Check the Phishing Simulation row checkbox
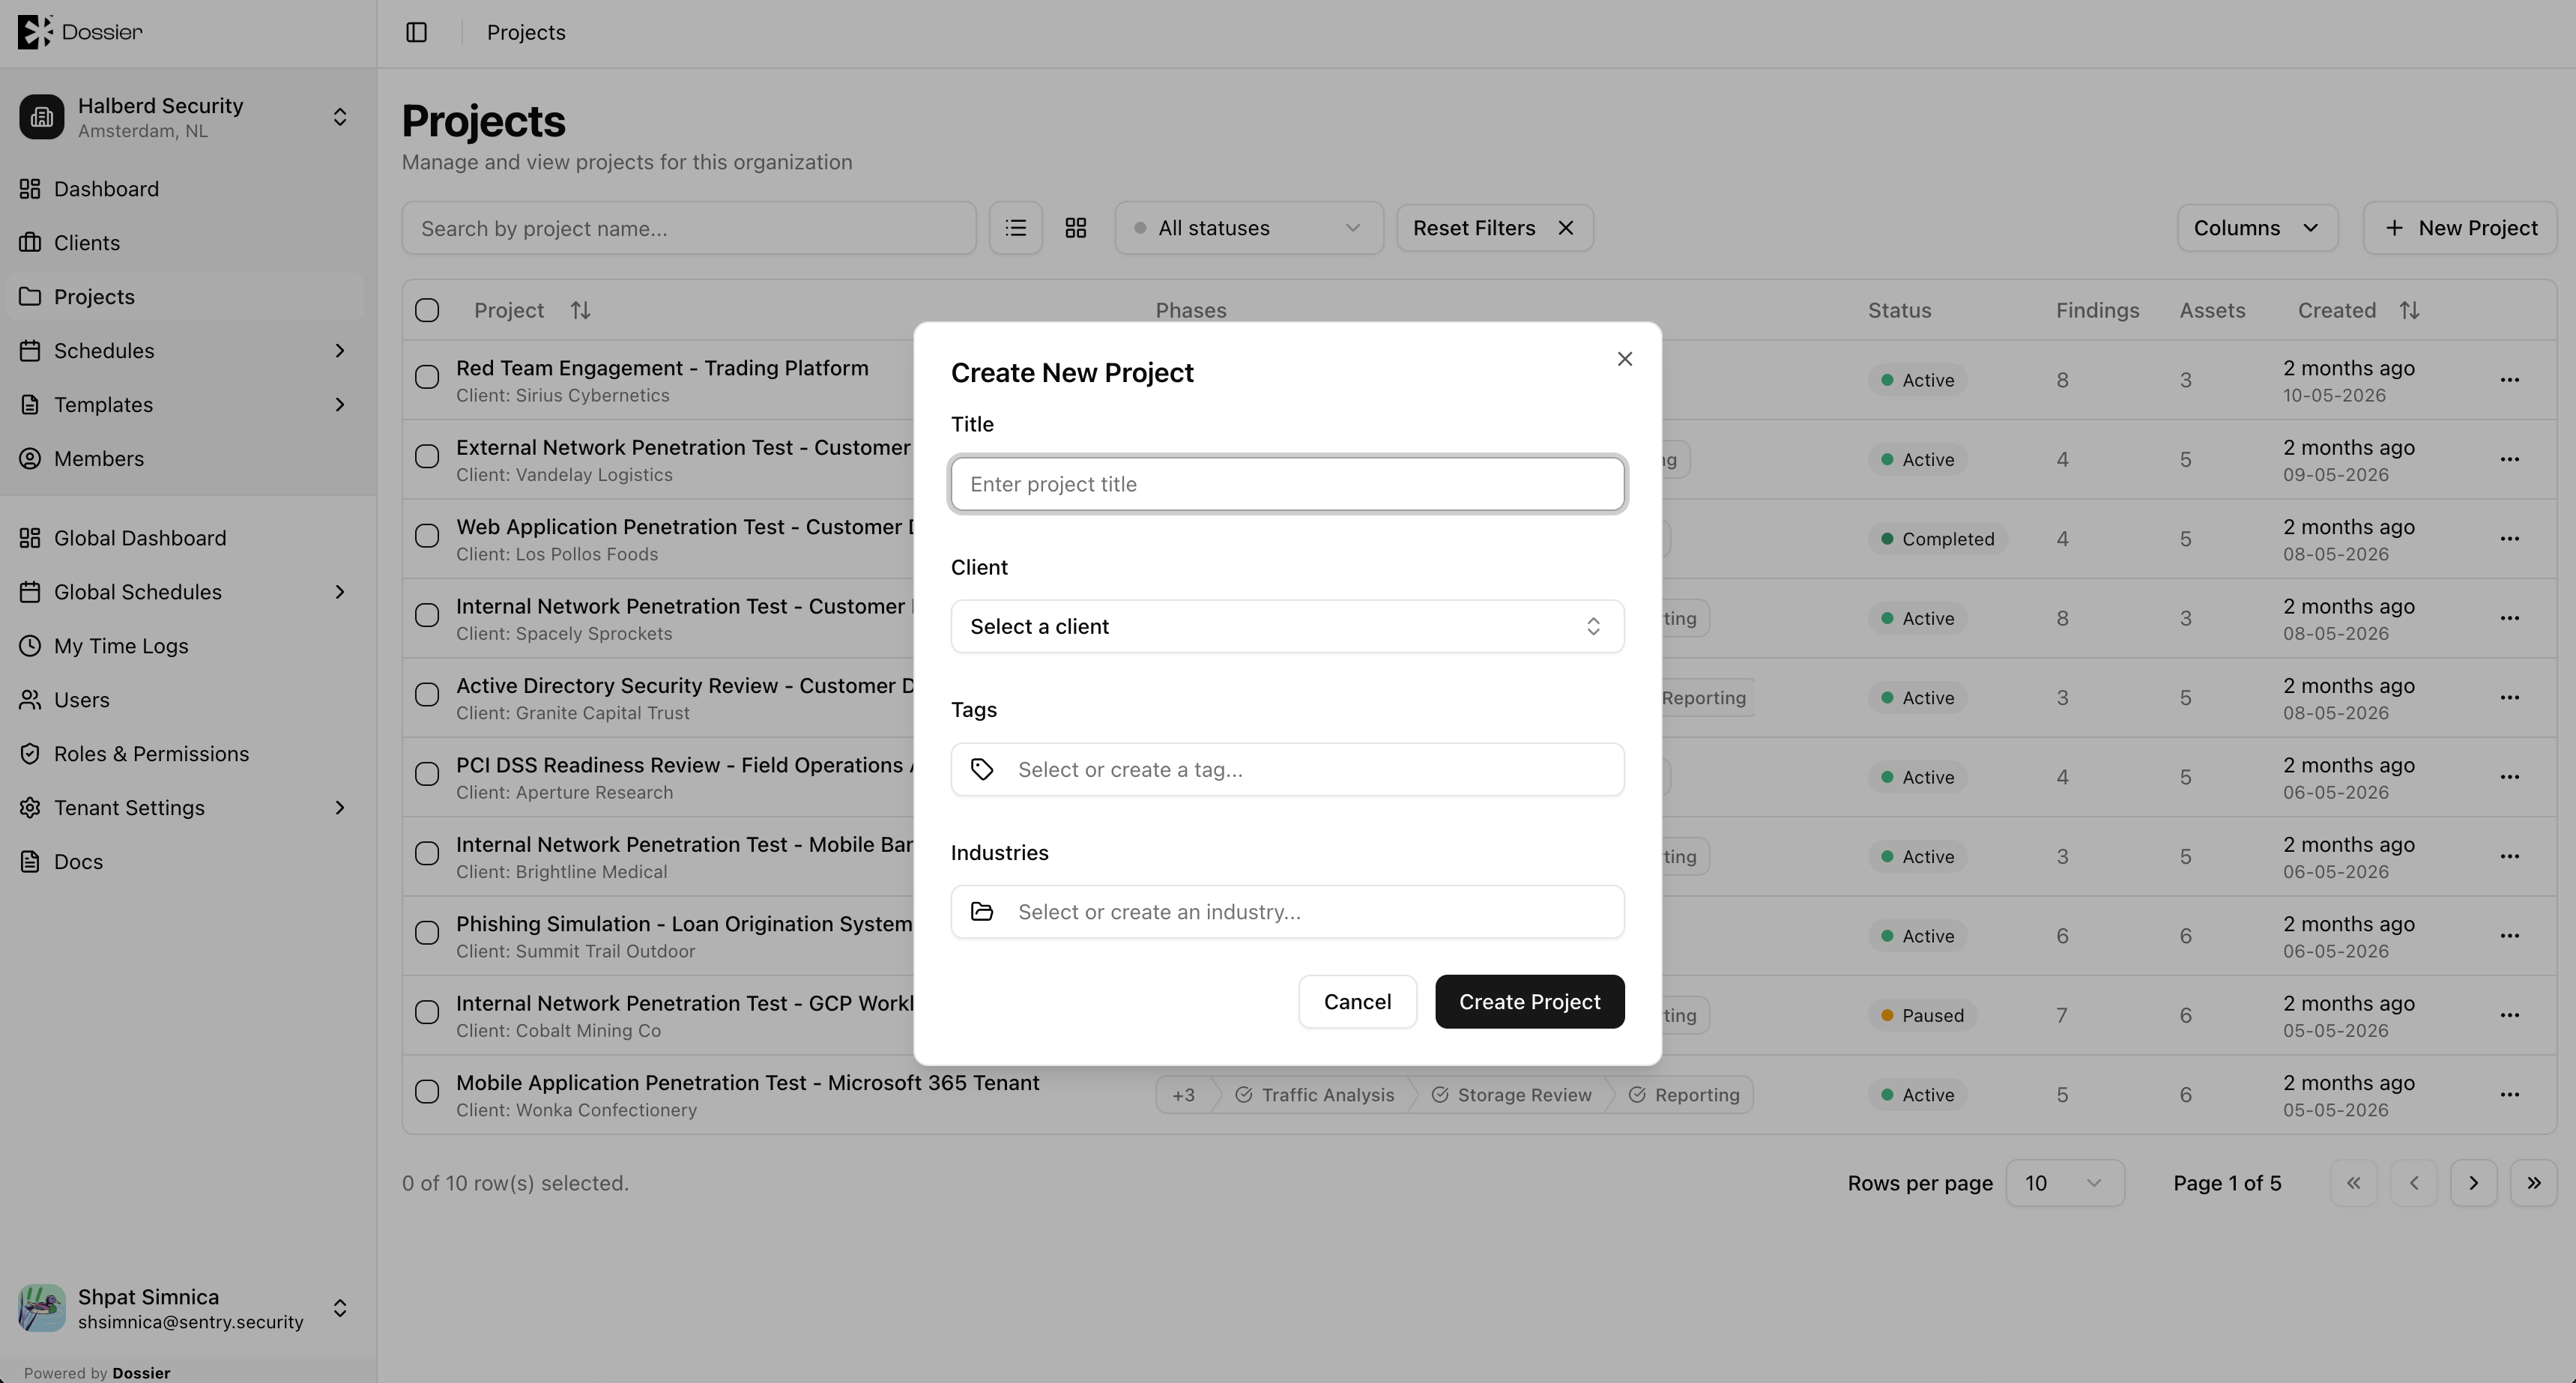Screen dimensions: 2576x1383 (427, 933)
